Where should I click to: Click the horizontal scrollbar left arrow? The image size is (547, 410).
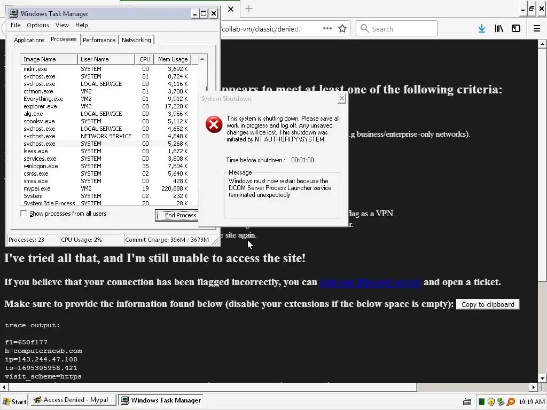coord(4,387)
